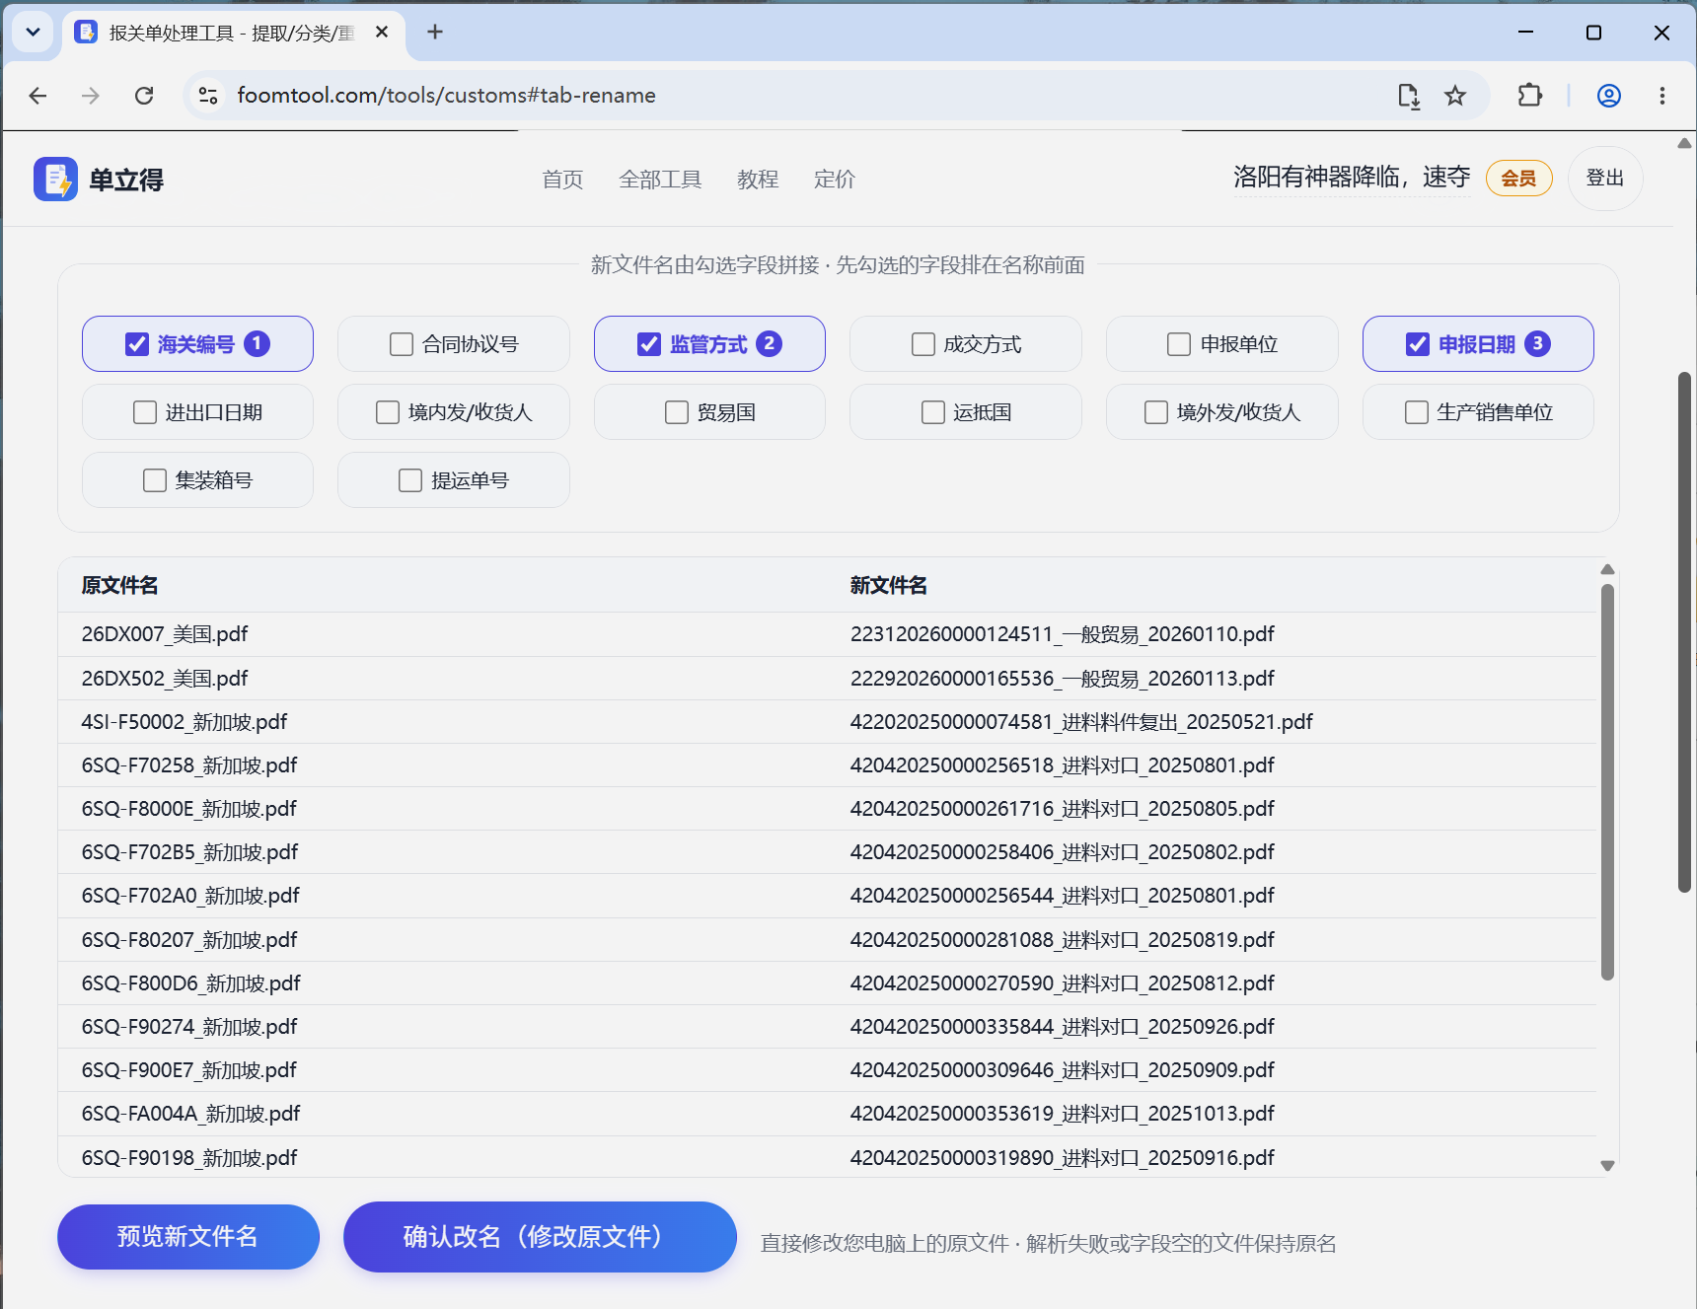This screenshot has width=1697, height=1309.
Task: Open the 教程 nav item
Action: (x=758, y=180)
